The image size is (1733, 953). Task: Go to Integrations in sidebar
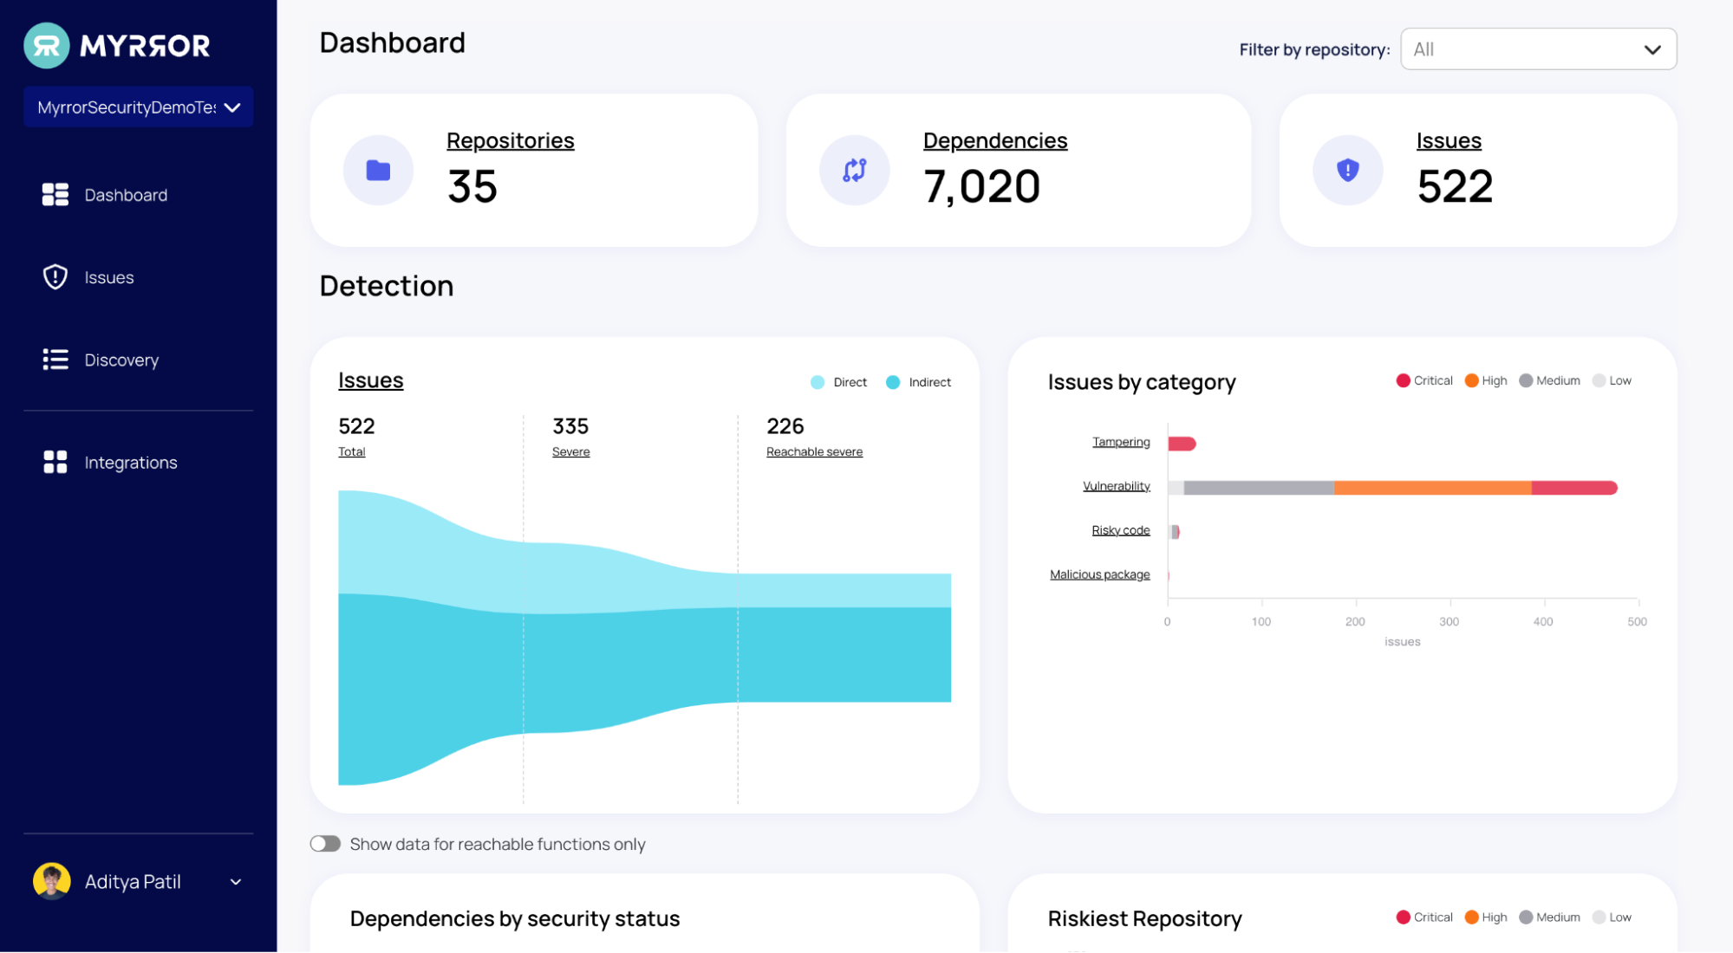[x=131, y=463]
